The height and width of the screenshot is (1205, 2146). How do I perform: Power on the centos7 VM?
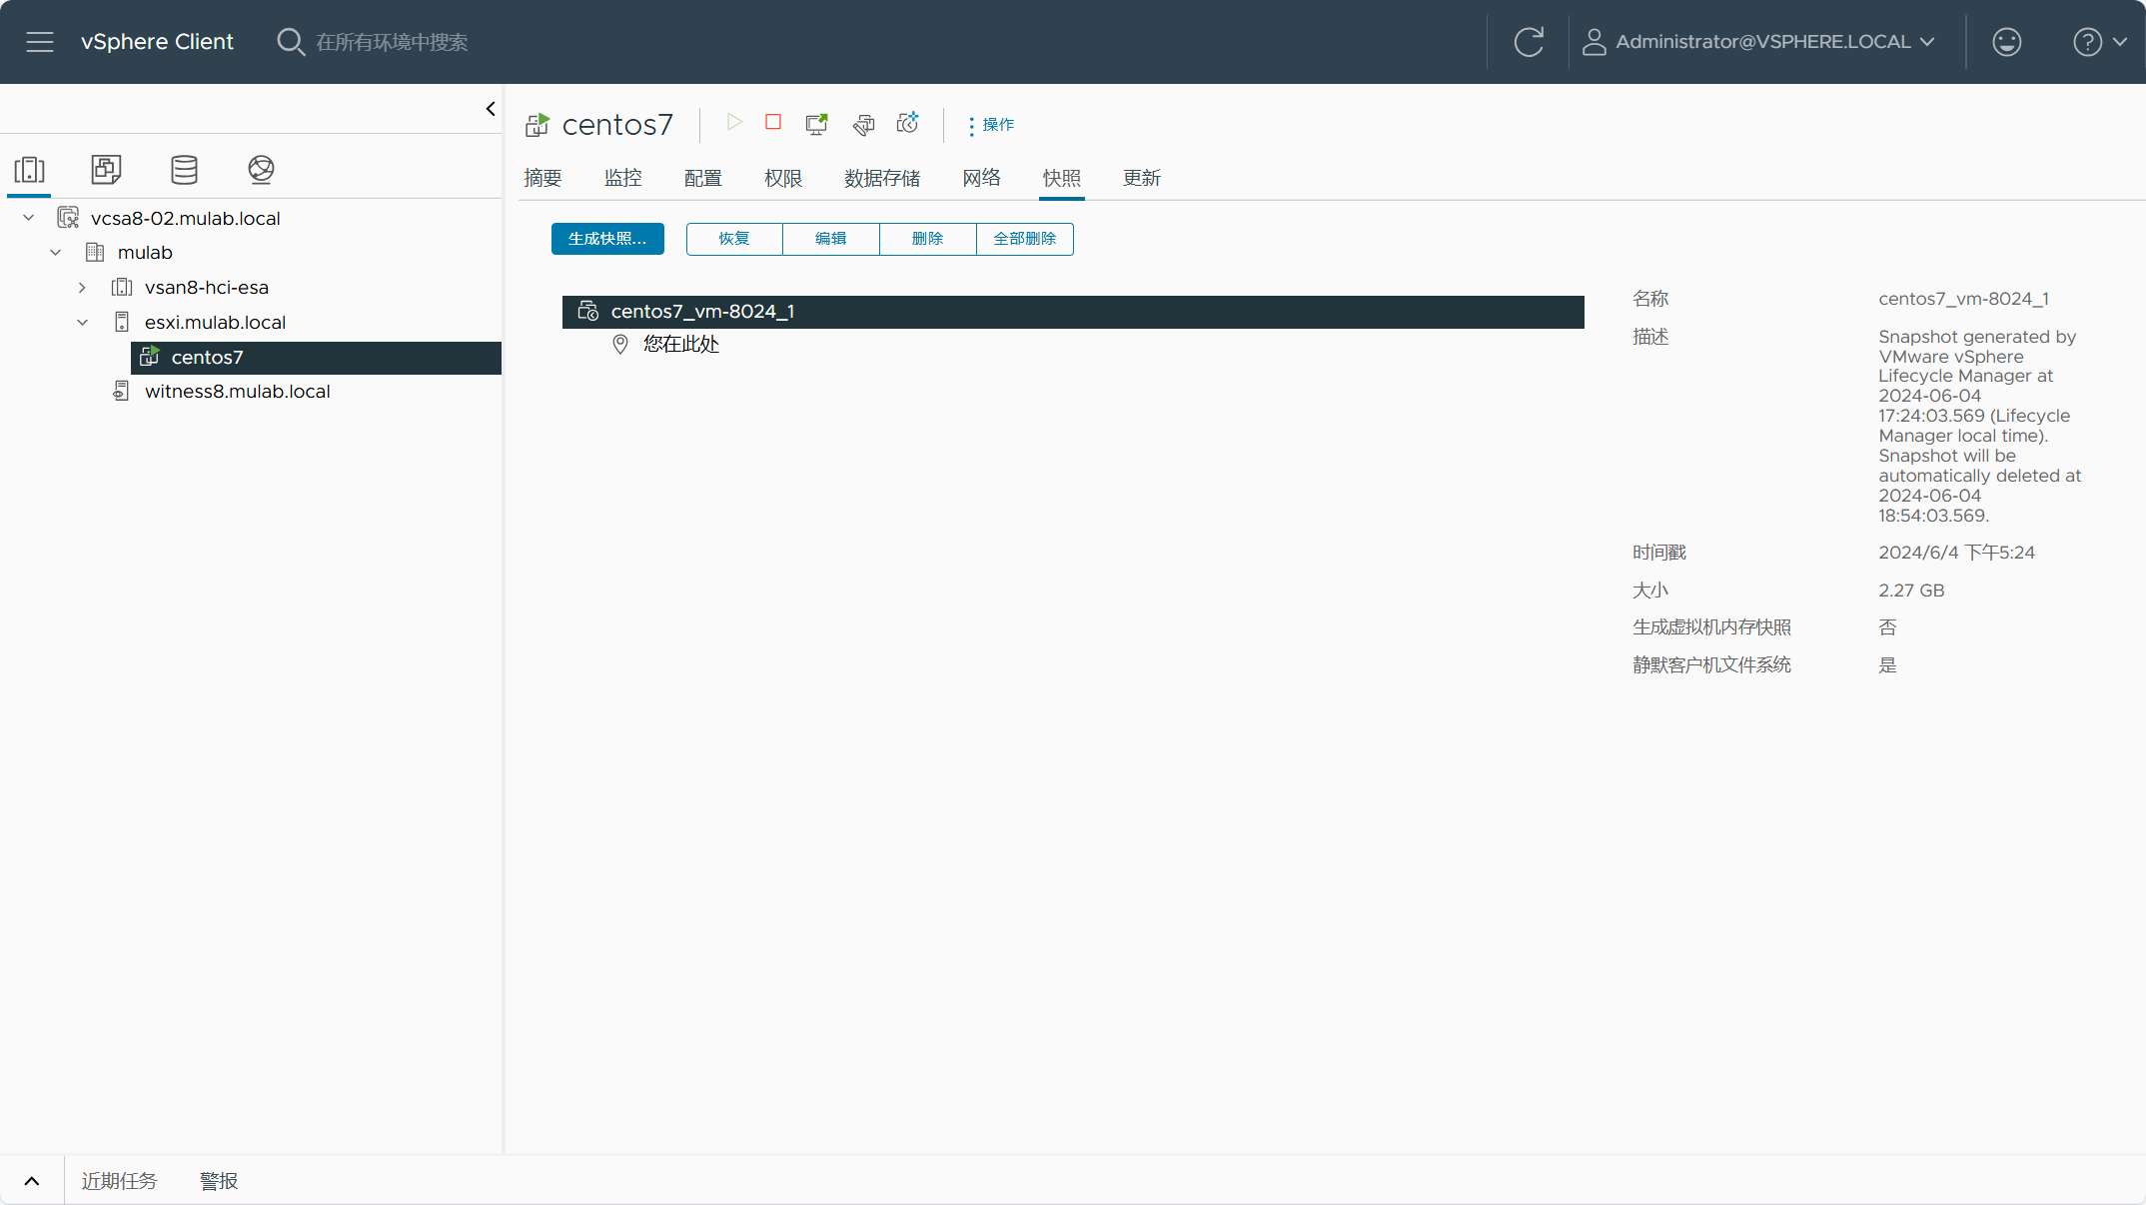[x=734, y=122]
